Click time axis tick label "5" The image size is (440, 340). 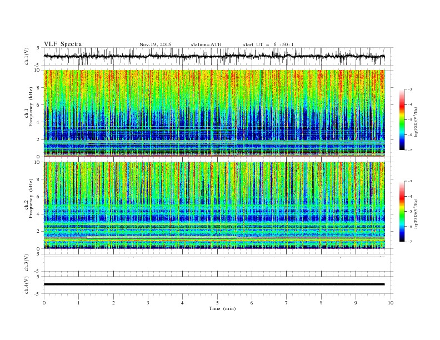(x=217, y=303)
